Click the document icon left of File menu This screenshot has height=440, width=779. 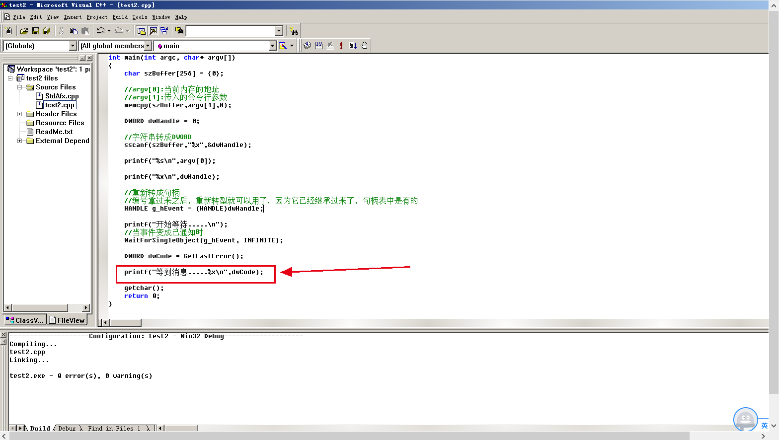7,17
